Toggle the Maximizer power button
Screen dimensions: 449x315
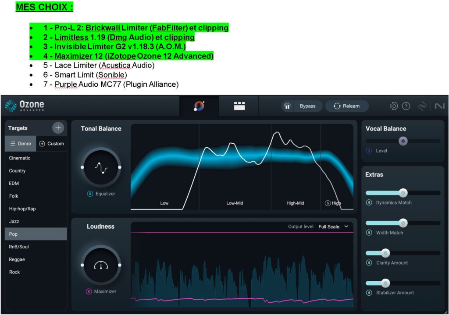tap(89, 291)
